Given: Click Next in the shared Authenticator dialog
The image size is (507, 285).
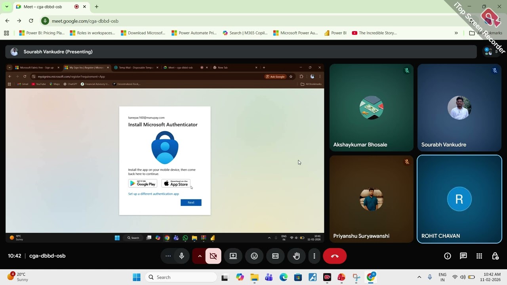Looking at the screenshot, I should [x=191, y=202].
